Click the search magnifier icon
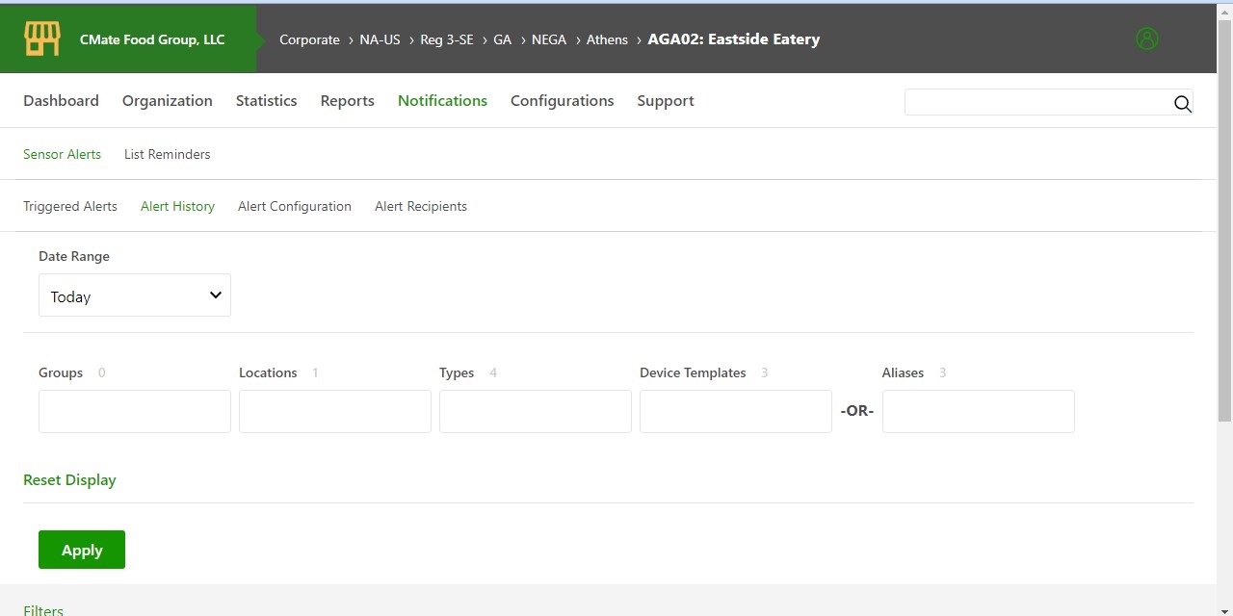 [1182, 104]
